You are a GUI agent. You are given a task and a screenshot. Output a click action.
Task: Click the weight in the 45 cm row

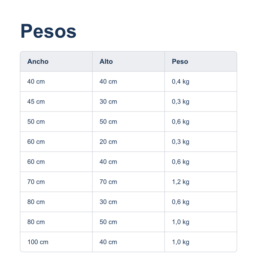(201, 101)
